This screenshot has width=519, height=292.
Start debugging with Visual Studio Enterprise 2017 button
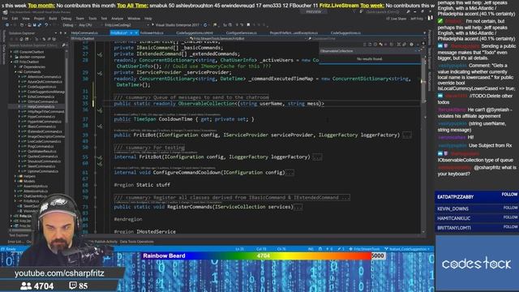[175, 25]
